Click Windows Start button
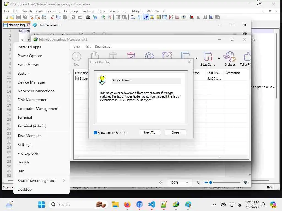The height and width of the screenshot is (211, 282). click(x=41, y=204)
